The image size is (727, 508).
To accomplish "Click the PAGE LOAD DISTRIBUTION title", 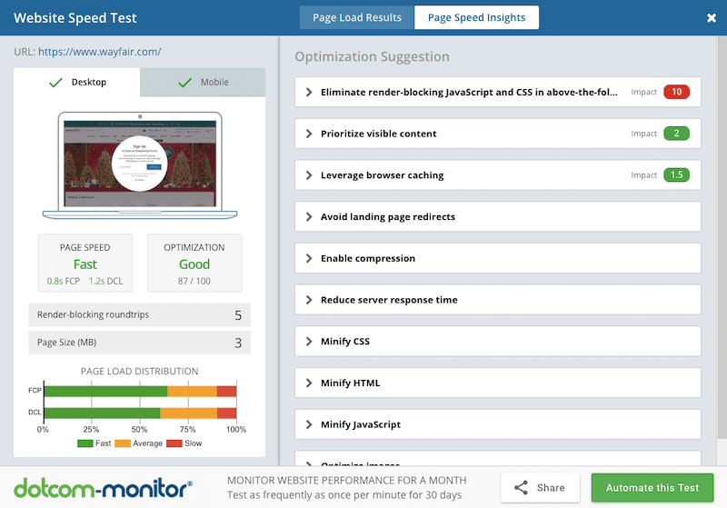I will [x=140, y=372].
